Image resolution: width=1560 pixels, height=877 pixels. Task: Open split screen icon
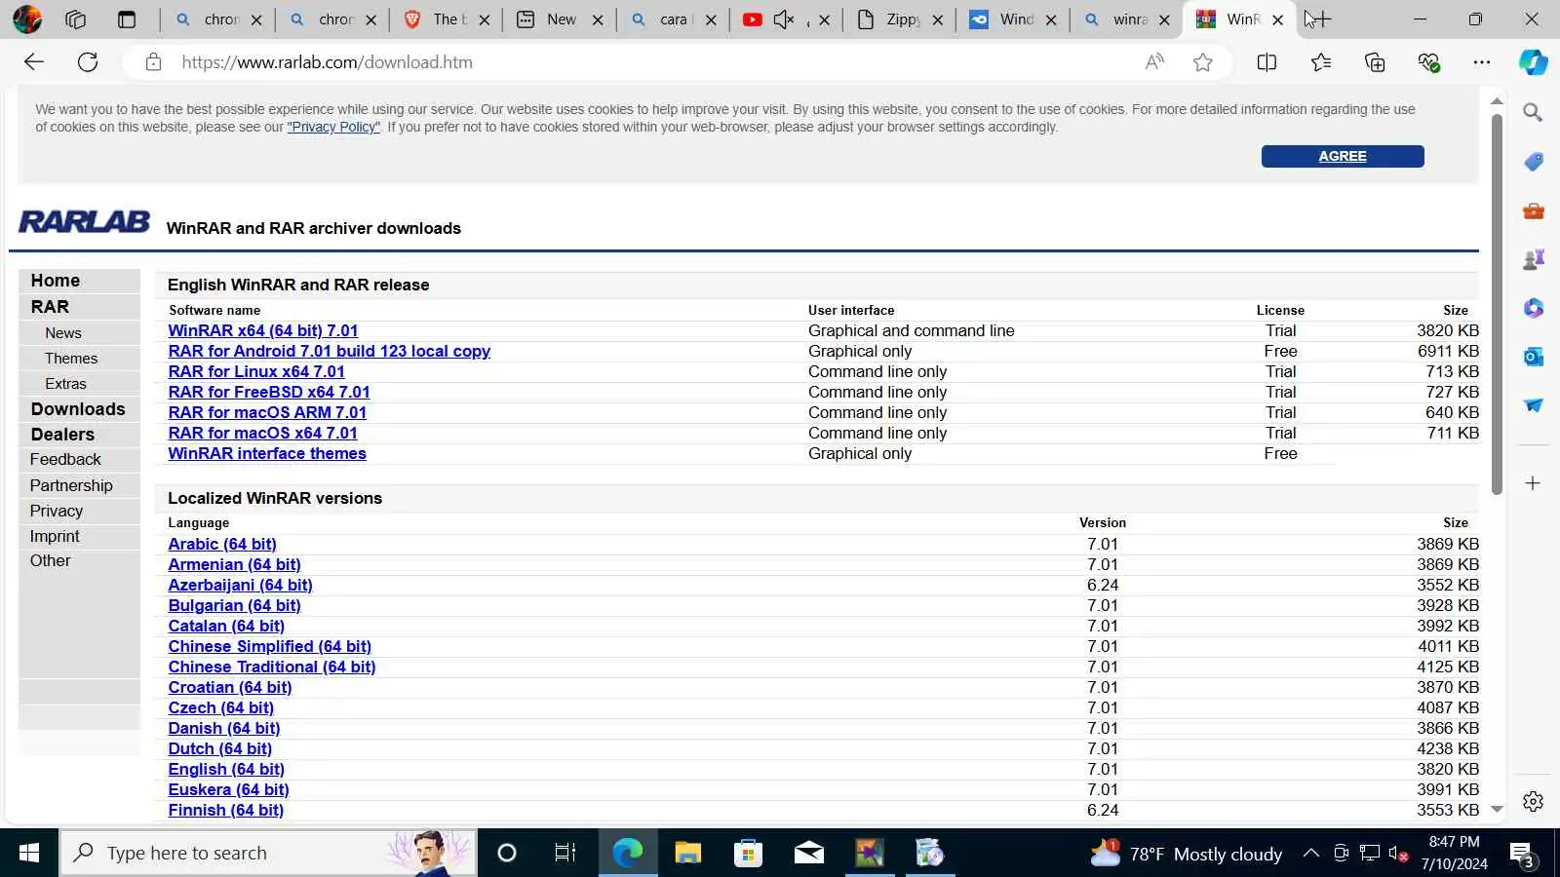(x=1267, y=62)
